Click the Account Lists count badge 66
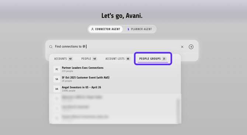Image resolution: width=247 pixels, height=135 pixels. [128, 59]
